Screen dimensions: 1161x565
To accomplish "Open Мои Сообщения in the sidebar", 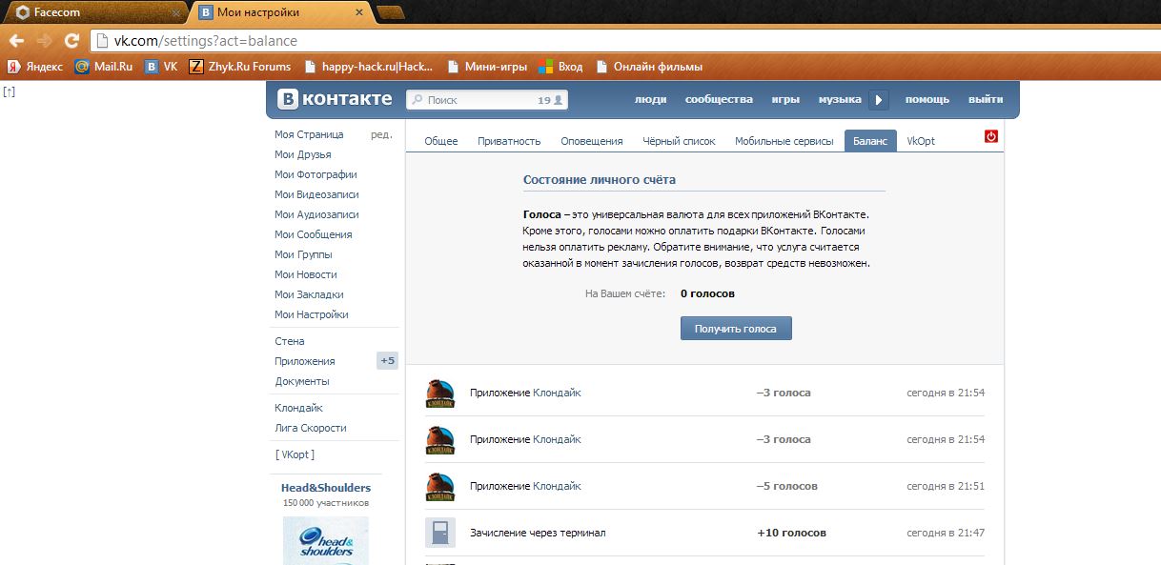I will (313, 234).
